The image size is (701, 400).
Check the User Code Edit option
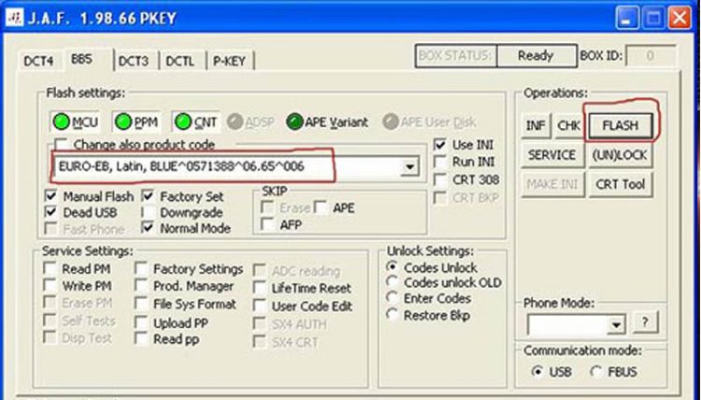[x=260, y=306]
